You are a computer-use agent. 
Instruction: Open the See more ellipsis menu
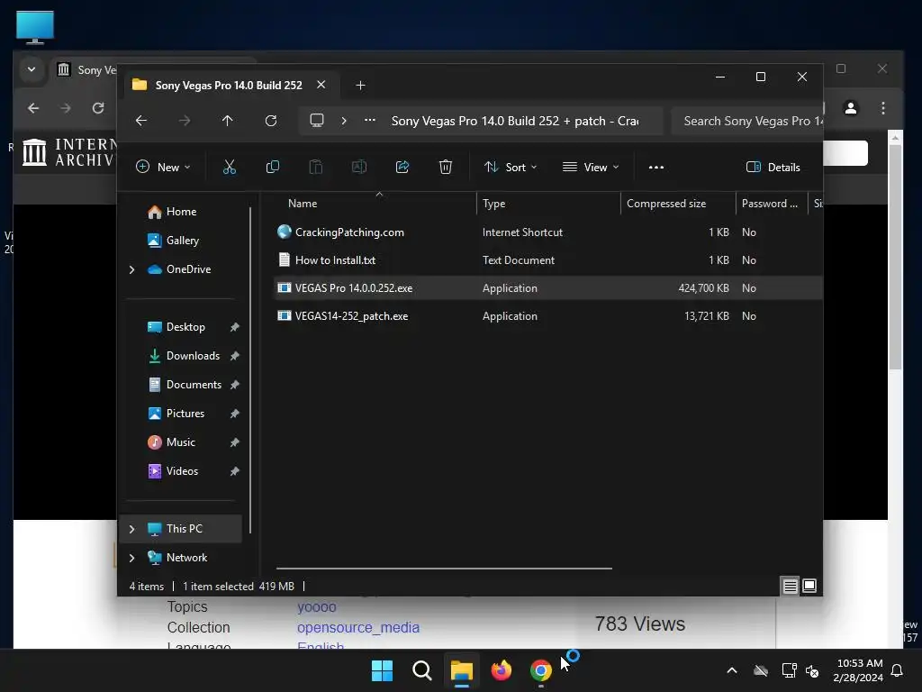[x=656, y=167]
